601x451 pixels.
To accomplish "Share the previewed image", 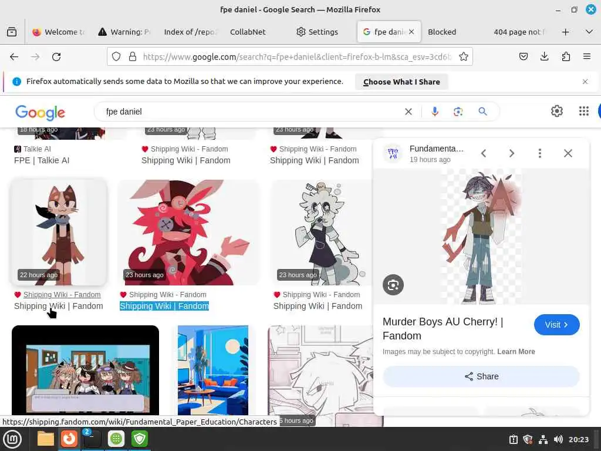I will click(x=481, y=376).
